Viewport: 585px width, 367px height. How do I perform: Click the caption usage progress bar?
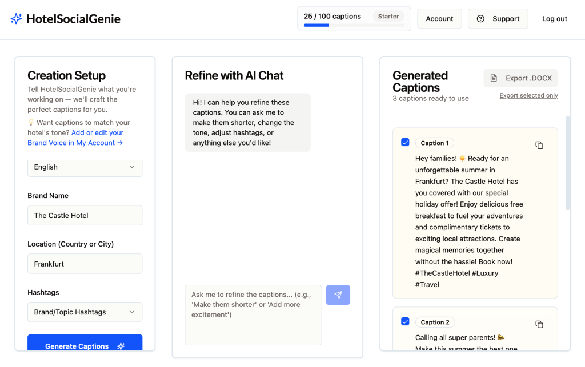pyautogui.click(x=354, y=25)
